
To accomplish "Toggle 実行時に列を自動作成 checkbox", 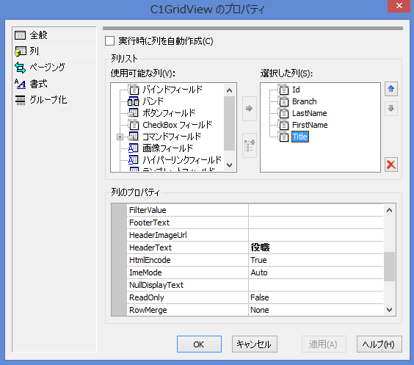I will [x=109, y=41].
